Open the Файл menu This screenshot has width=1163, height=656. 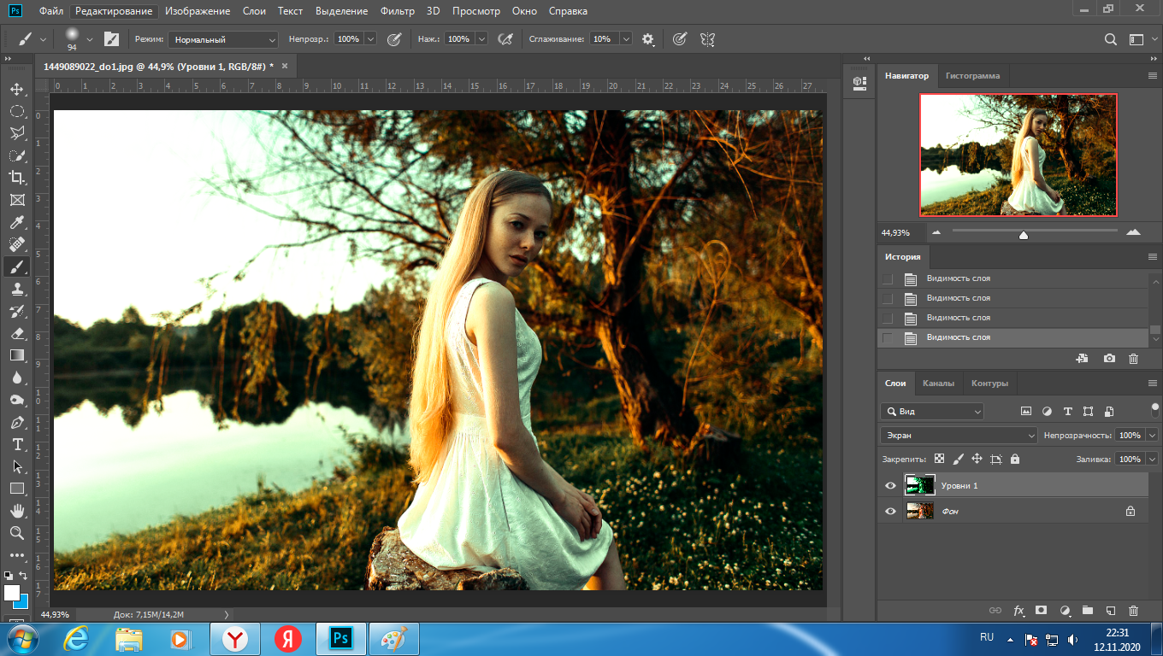[x=50, y=11]
